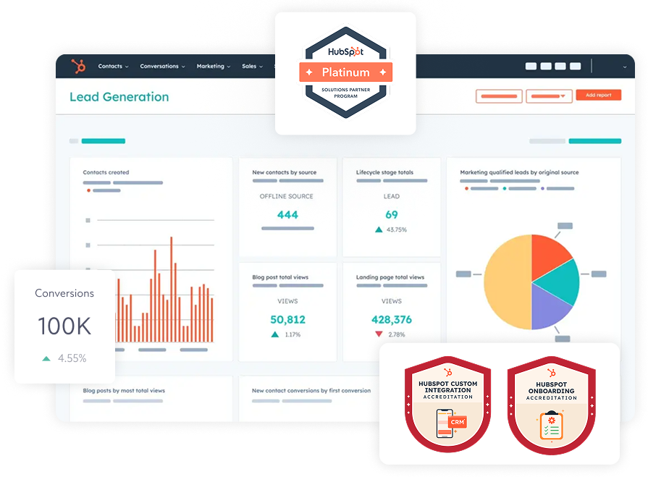Click the teal pie chart segment
Screen dimensions: 648x477
[564, 281]
